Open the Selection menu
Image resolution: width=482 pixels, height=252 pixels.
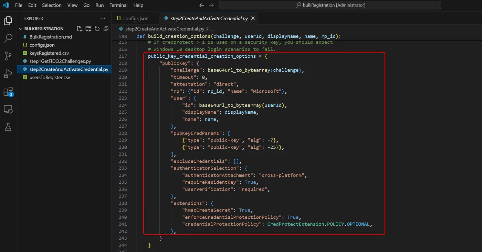[x=52, y=5]
